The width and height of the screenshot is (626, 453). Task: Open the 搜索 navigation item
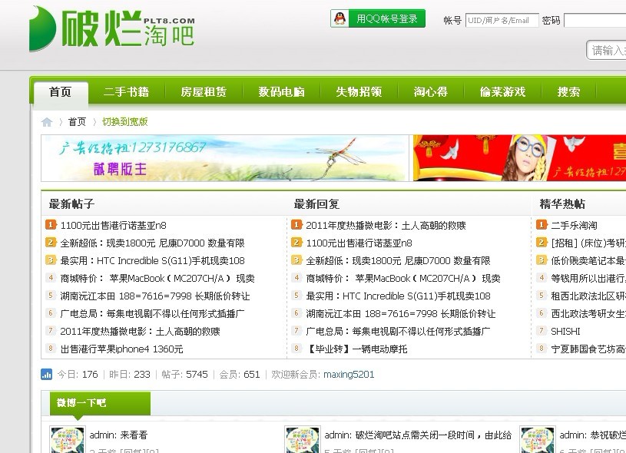568,91
